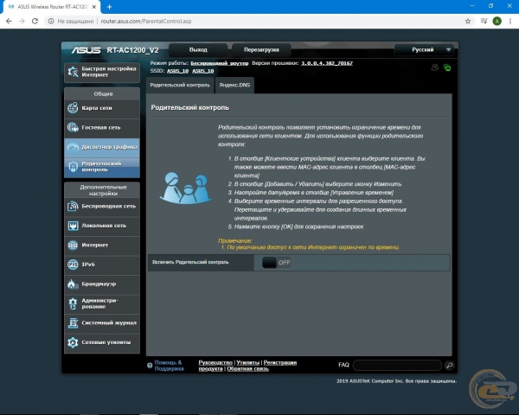
Task: Click the Перезагрузка reboot button
Action: point(261,50)
